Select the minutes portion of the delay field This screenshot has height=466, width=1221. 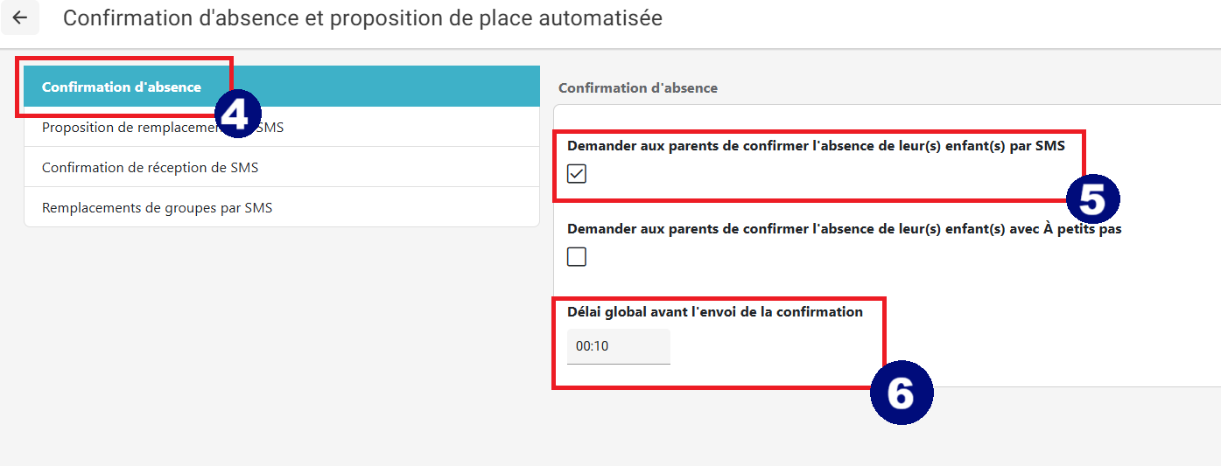click(601, 346)
